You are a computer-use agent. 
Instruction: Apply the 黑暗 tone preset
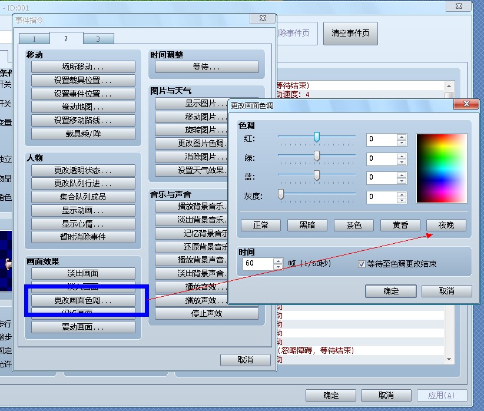(307, 225)
